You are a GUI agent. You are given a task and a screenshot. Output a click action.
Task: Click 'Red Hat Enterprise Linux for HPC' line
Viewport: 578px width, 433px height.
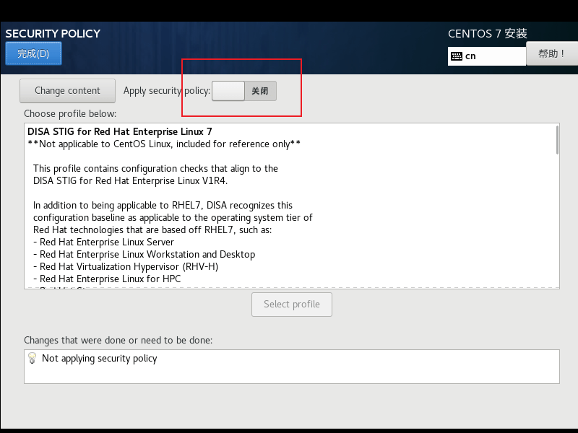pyautogui.click(x=110, y=279)
